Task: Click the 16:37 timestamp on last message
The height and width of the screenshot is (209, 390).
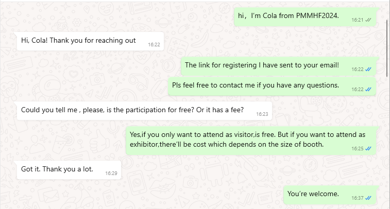Action: pos(358,198)
